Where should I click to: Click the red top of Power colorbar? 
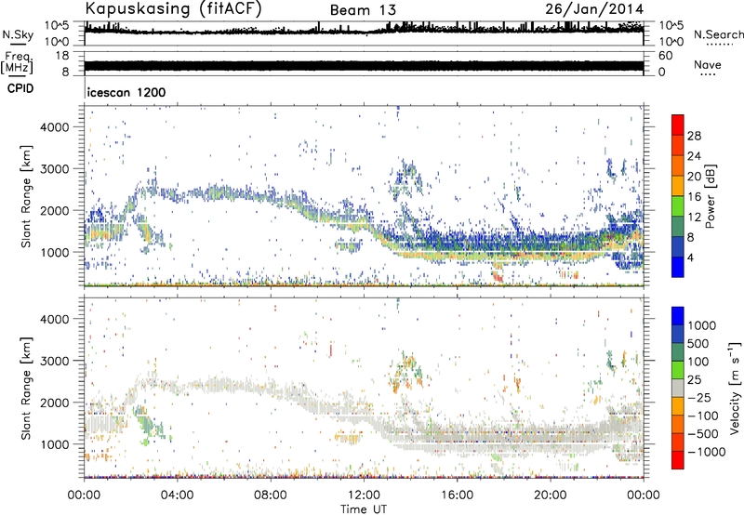(x=678, y=125)
